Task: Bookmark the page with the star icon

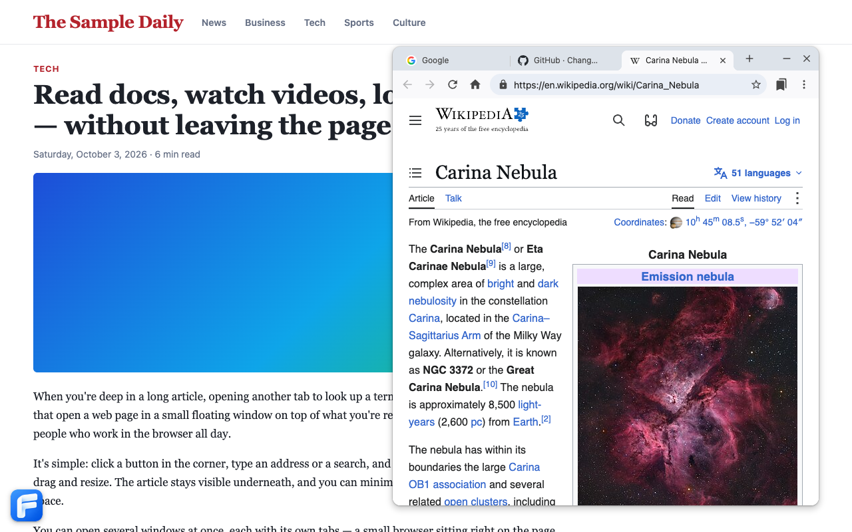Action: click(x=756, y=84)
